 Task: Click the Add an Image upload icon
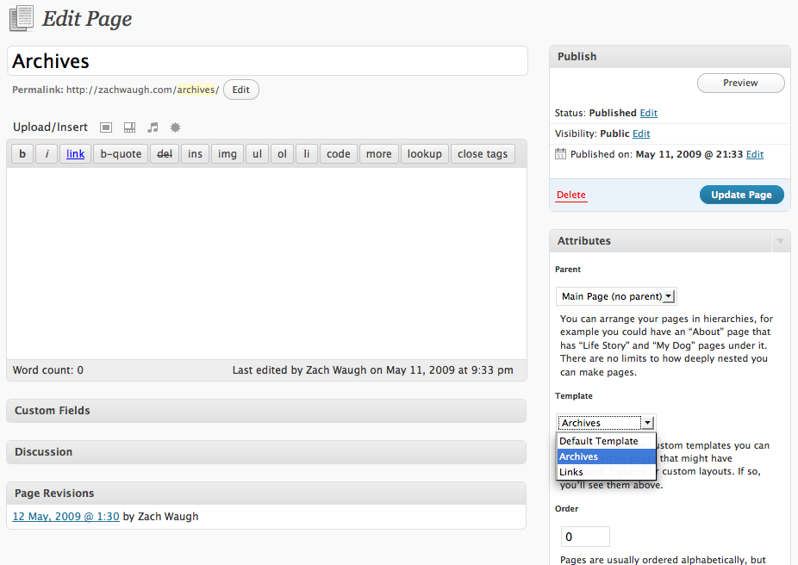click(106, 127)
